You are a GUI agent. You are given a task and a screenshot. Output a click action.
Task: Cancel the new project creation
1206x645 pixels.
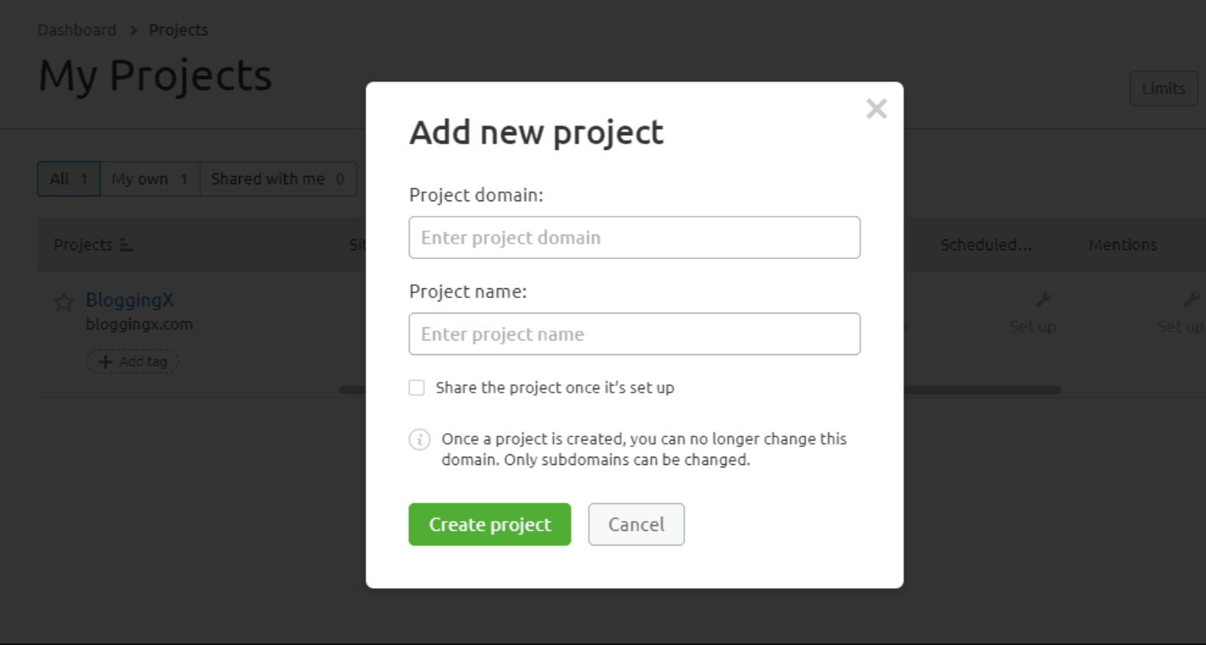[x=636, y=524]
